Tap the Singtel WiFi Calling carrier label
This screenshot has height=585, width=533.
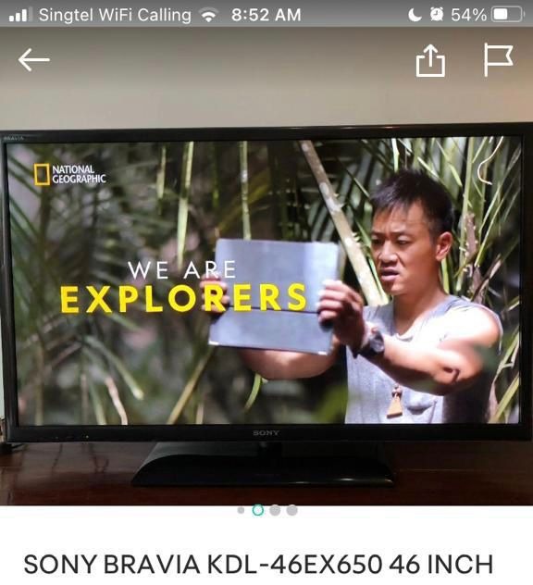[115, 16]
